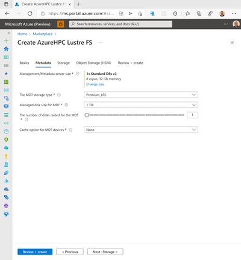The width and height of the screenshot is (241, 260).
Task: Open the MDT storage type dropdown
Action: 141,95
